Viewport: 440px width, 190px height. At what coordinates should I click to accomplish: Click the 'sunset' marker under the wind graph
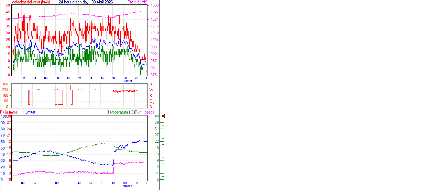click(x=127, y=81)
